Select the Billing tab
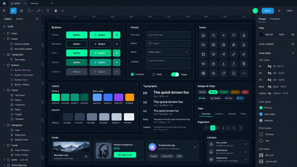297x167 pixels. coord(243,114)
